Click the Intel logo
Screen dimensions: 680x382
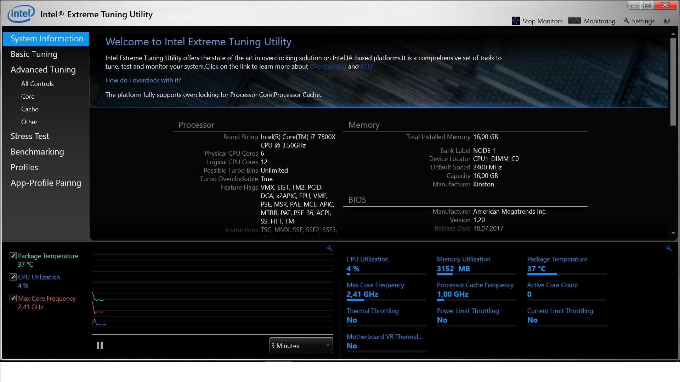coord(21,14)
